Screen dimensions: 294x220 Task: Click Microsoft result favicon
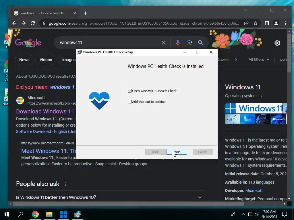(x=20, y=101)
